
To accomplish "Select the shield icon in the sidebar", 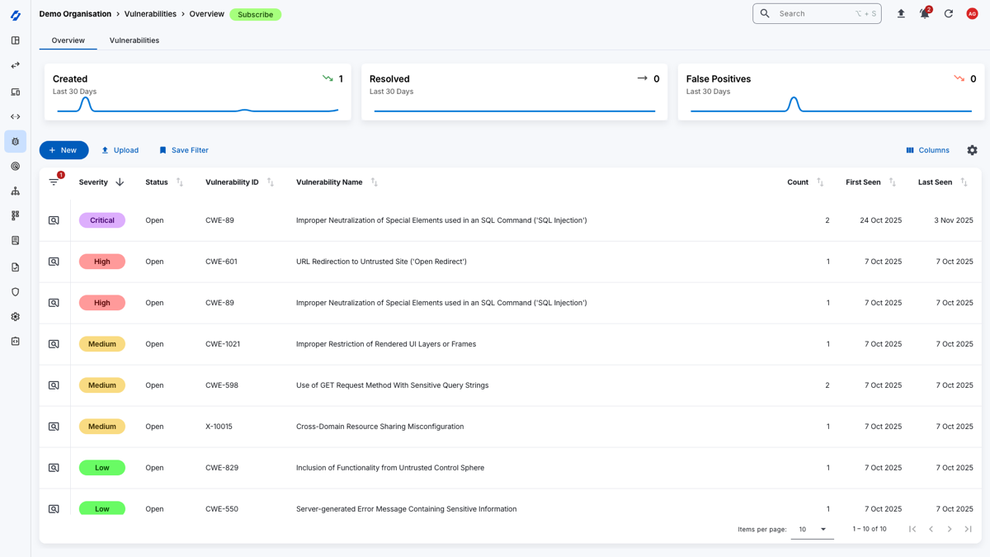I will point(15,291).
